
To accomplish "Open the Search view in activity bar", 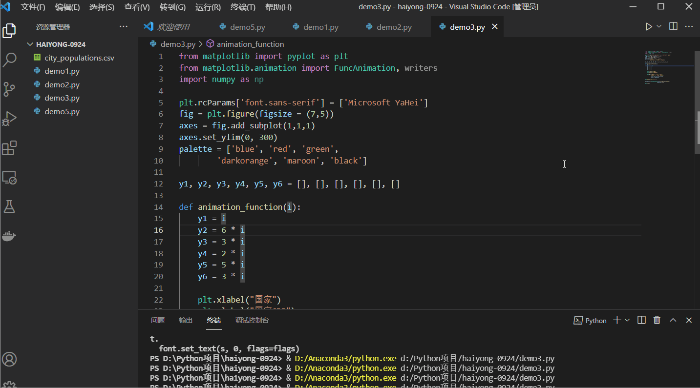I will click(10, 60).
